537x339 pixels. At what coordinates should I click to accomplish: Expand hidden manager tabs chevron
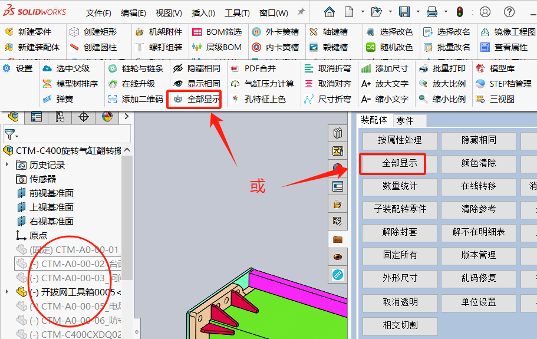pos(126,116)
